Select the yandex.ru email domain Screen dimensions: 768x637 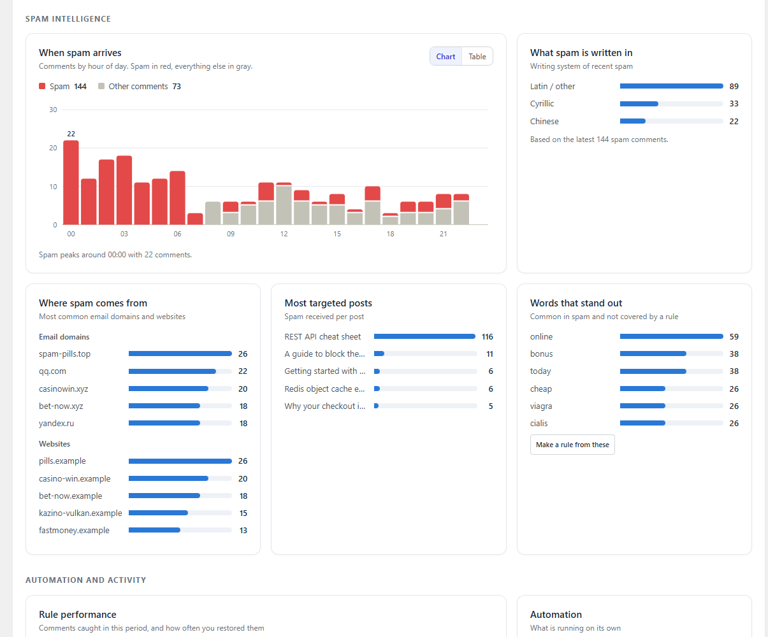point(143,423)
